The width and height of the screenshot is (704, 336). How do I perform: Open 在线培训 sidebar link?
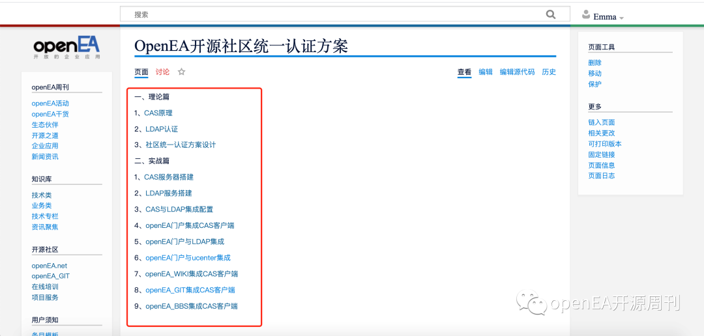pyautogui.click(x=45, y=287)
